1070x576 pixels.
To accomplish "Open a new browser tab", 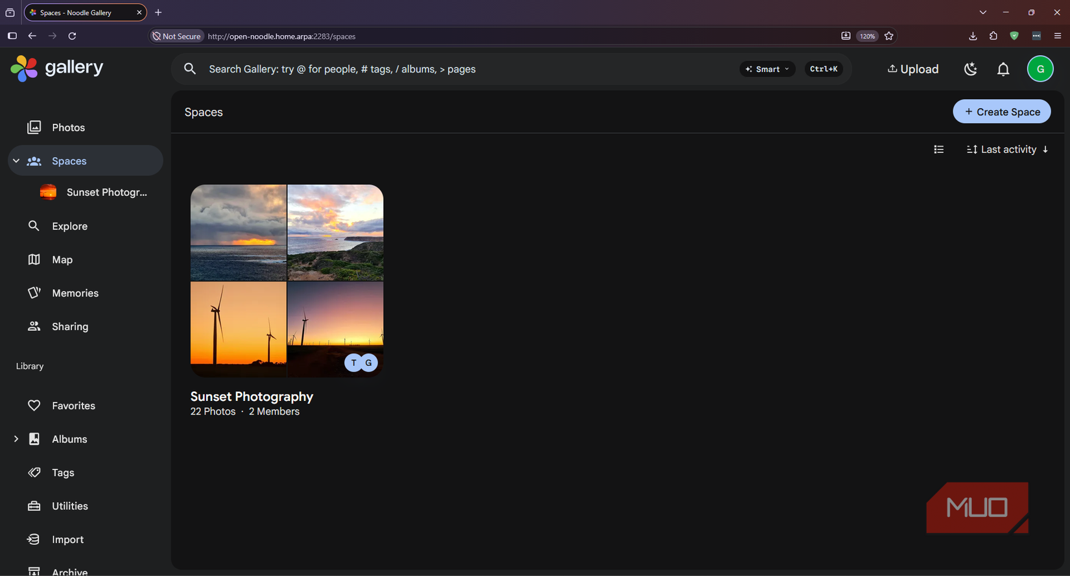I will click(158, 12).
